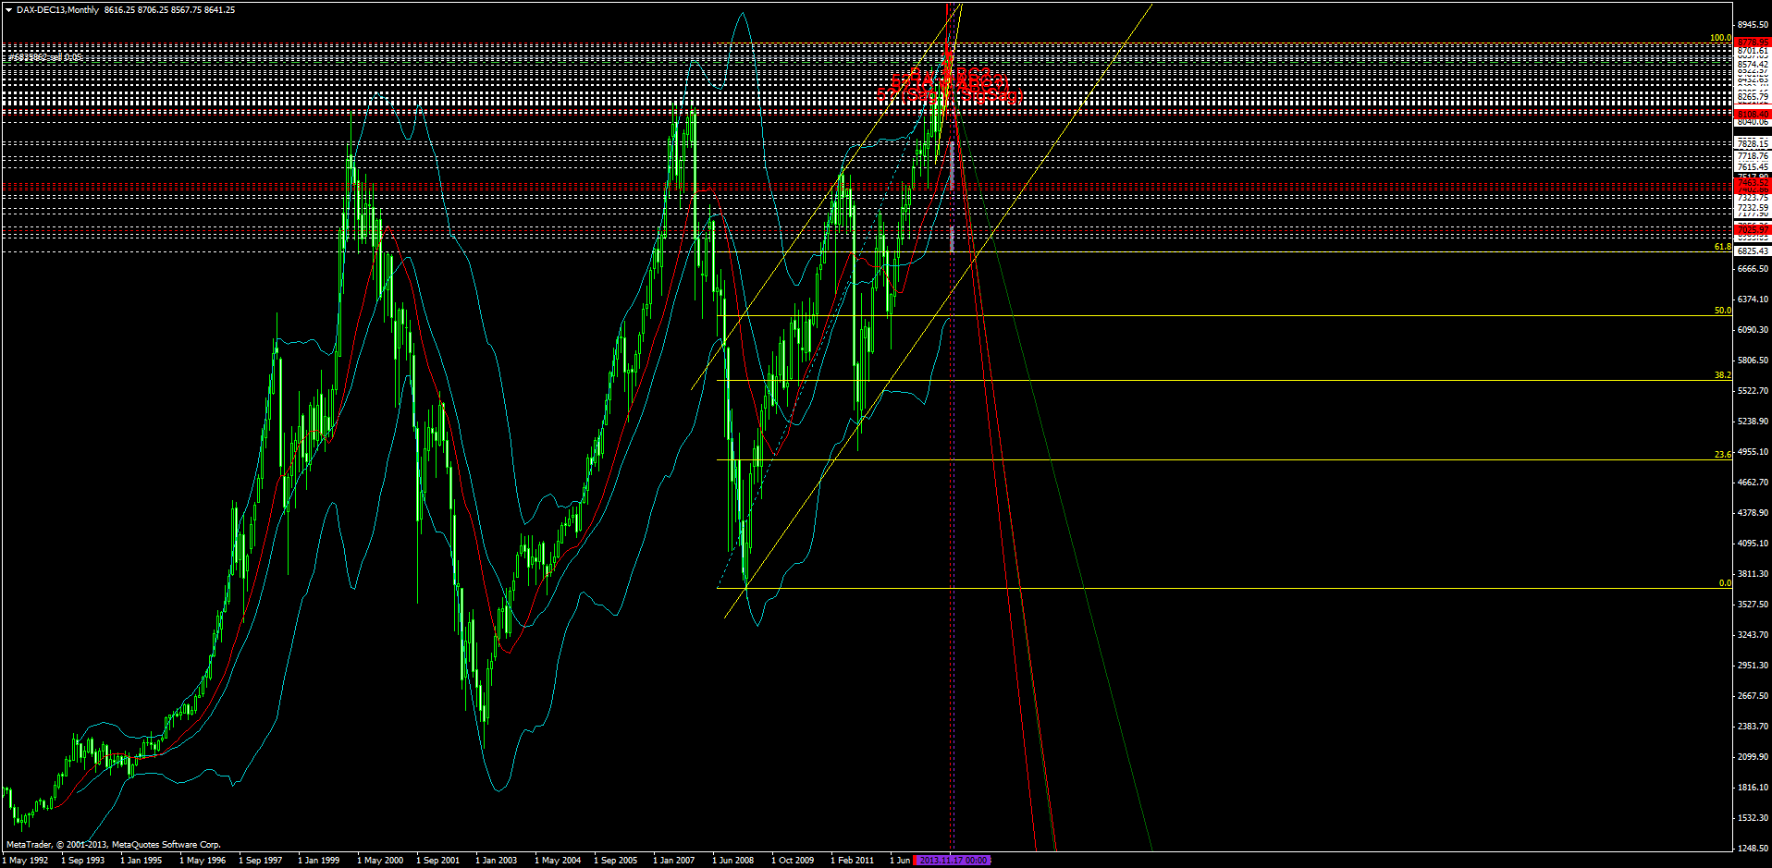The height and width of the screenshot is (868, 1772).
Task: Click the highlighted red price tag 8108.80
Action: point(1751,114)
